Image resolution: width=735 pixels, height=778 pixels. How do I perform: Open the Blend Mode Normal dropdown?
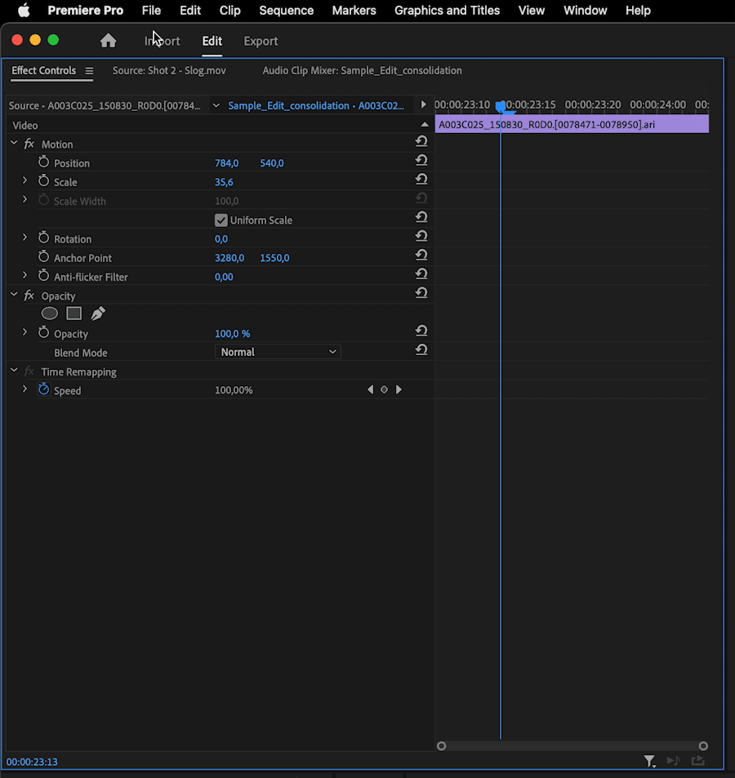278,353
